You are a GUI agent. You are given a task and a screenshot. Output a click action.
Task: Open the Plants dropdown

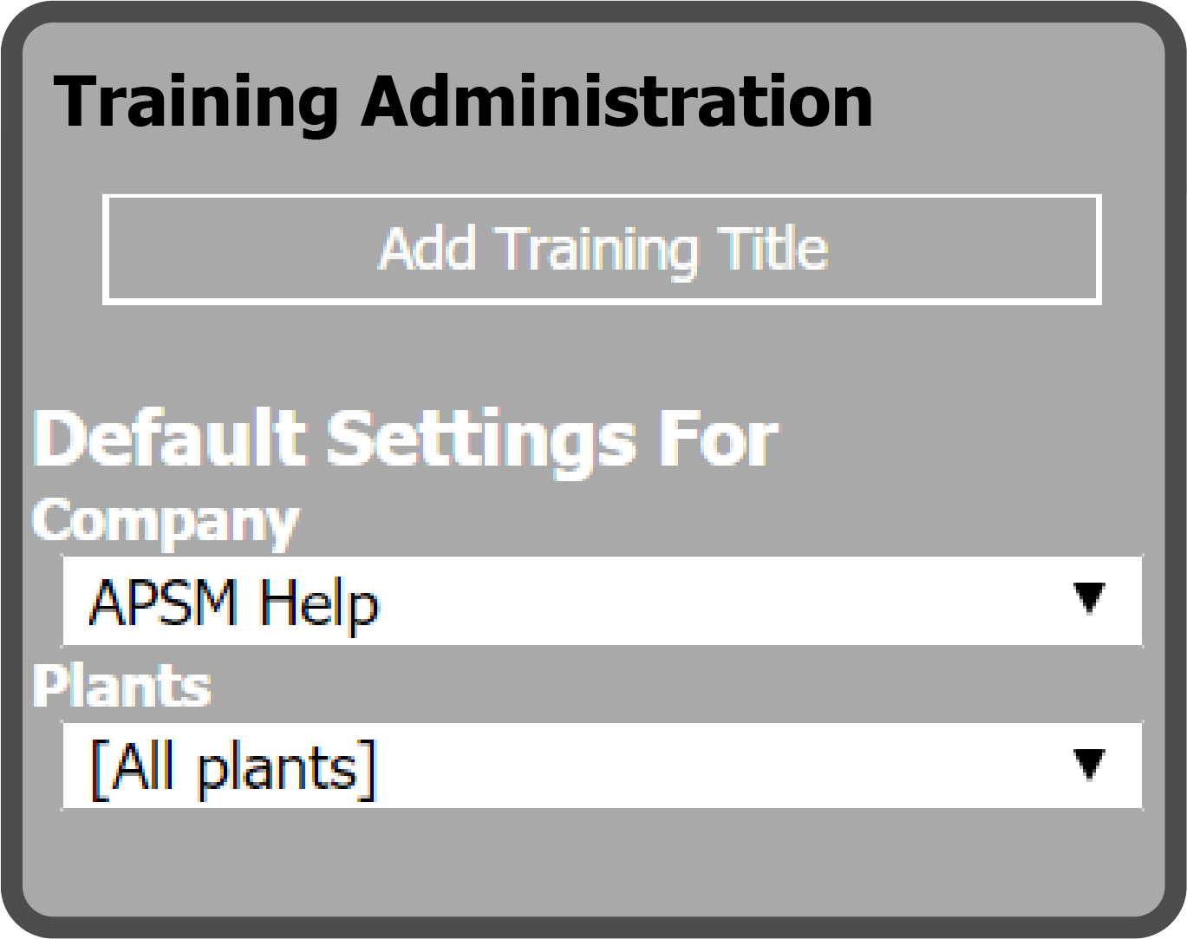pos(602,766)
